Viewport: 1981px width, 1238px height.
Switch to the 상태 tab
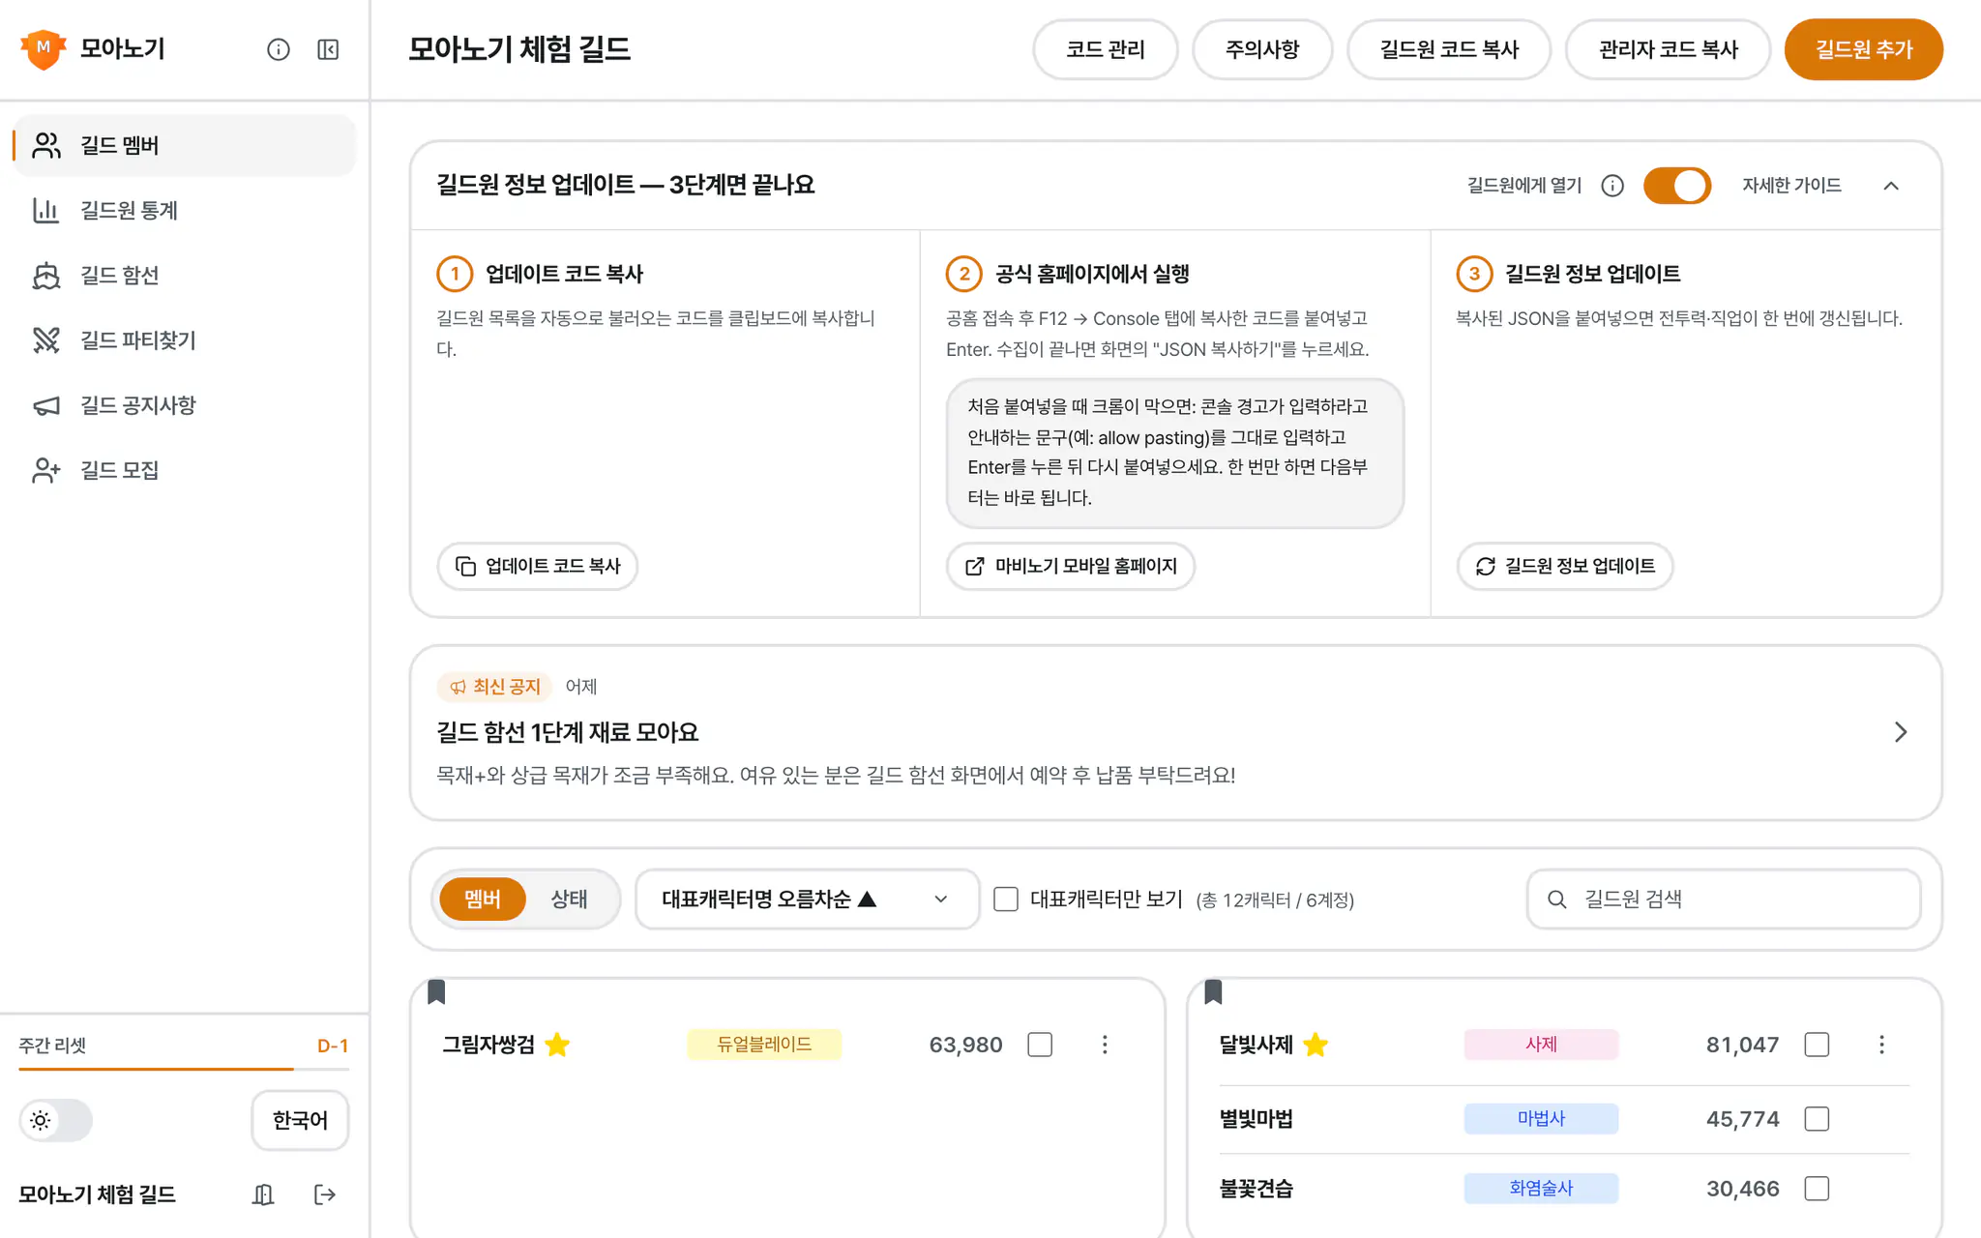[x=569, y=899]
